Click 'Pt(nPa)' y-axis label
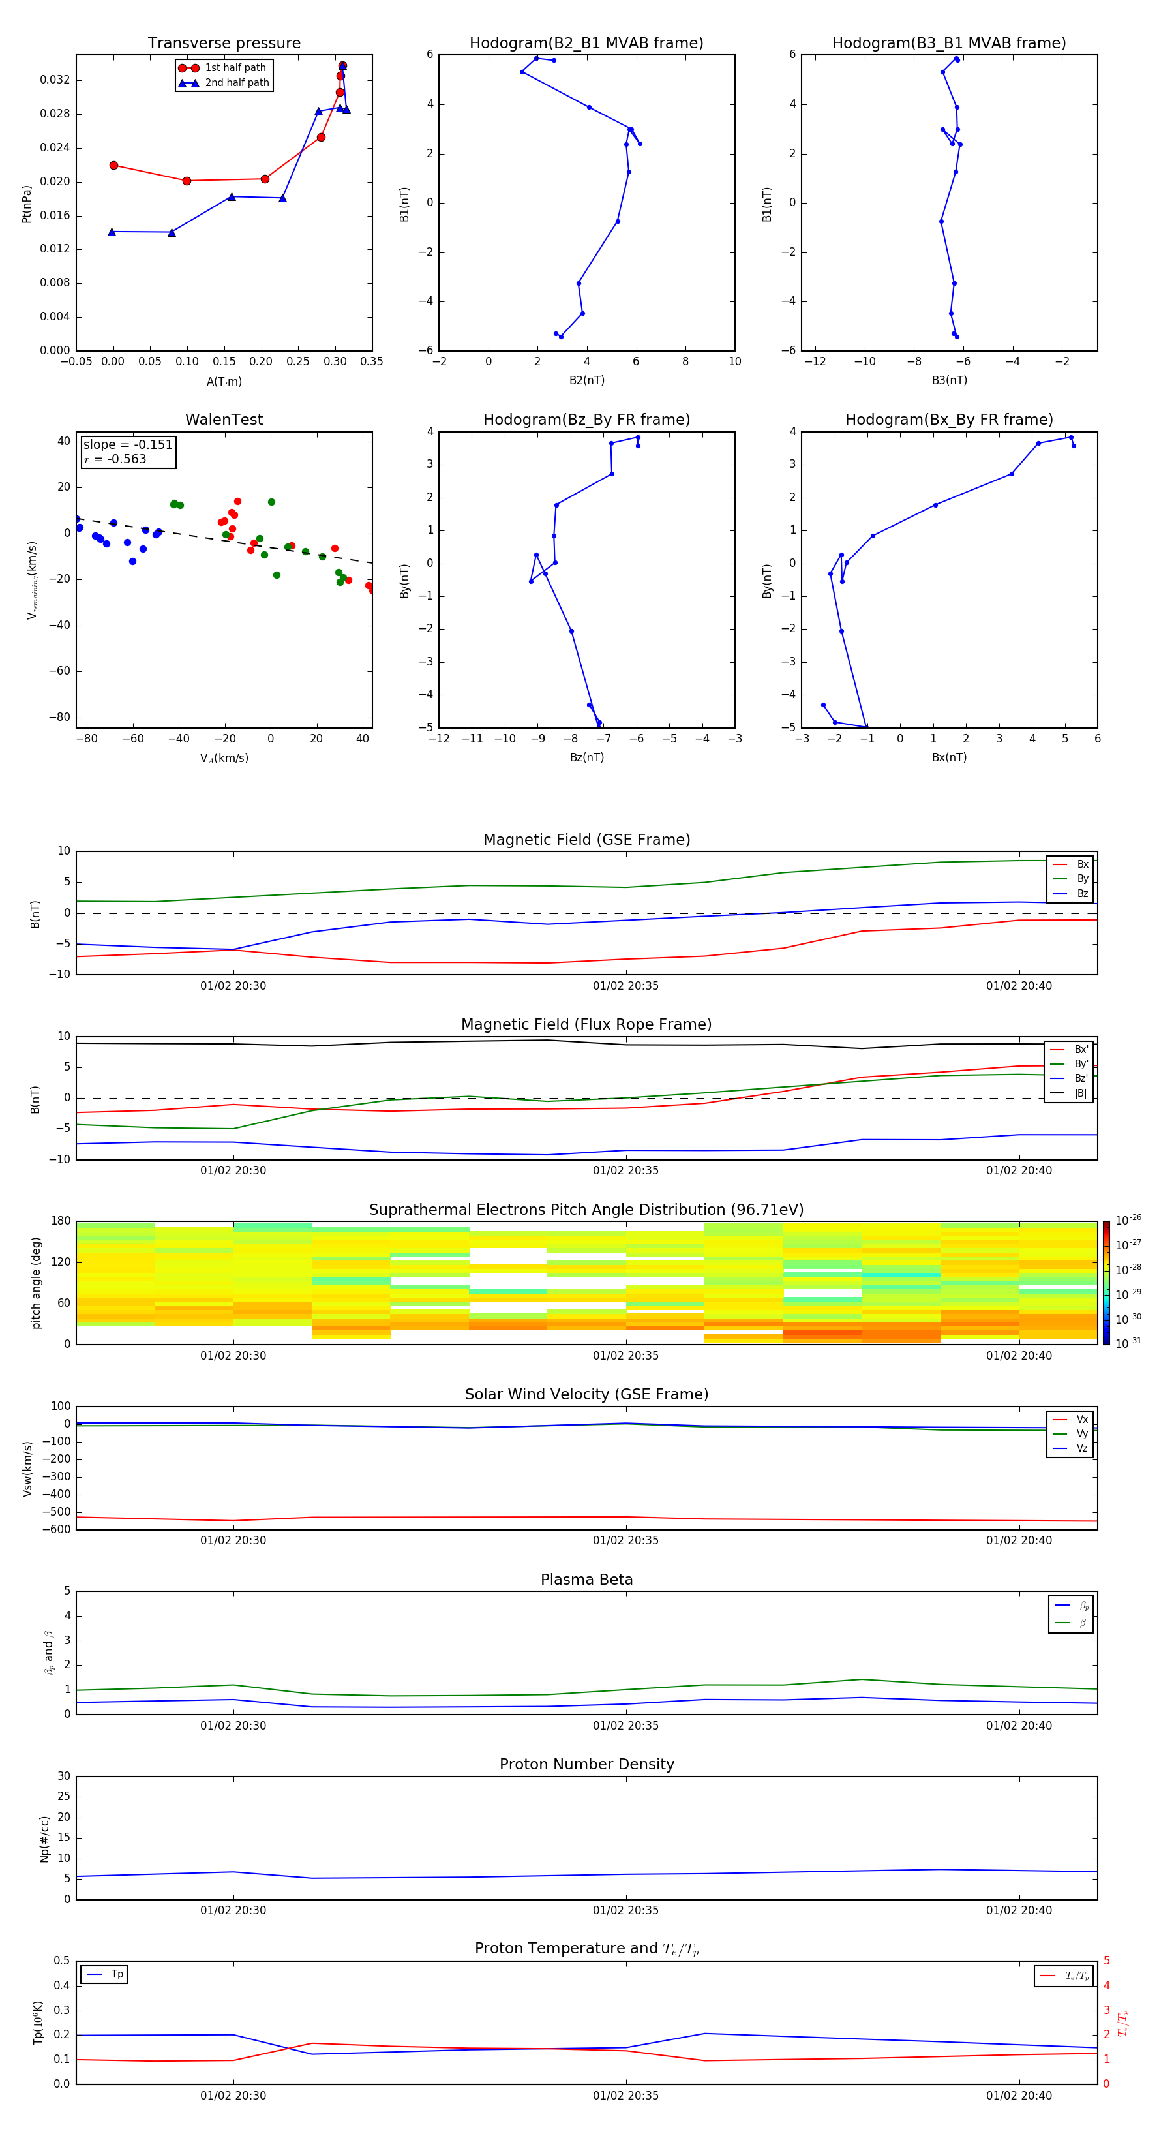1174x2153 pixels. coord(26,203)
